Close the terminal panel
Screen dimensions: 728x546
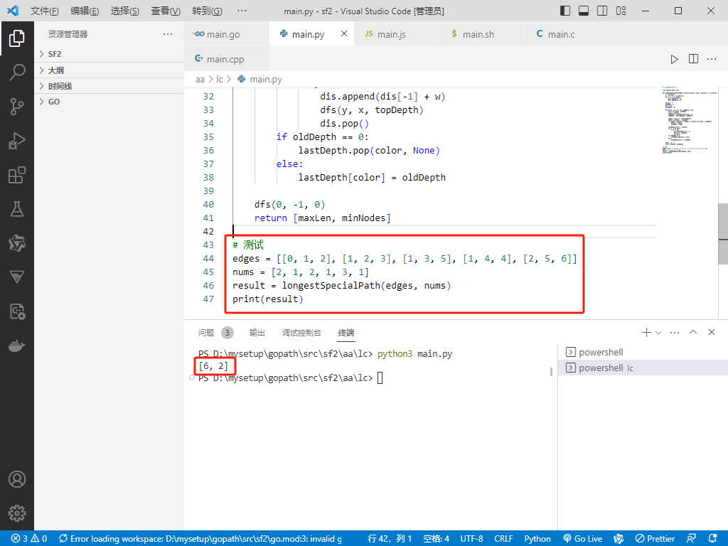[712, 333]
